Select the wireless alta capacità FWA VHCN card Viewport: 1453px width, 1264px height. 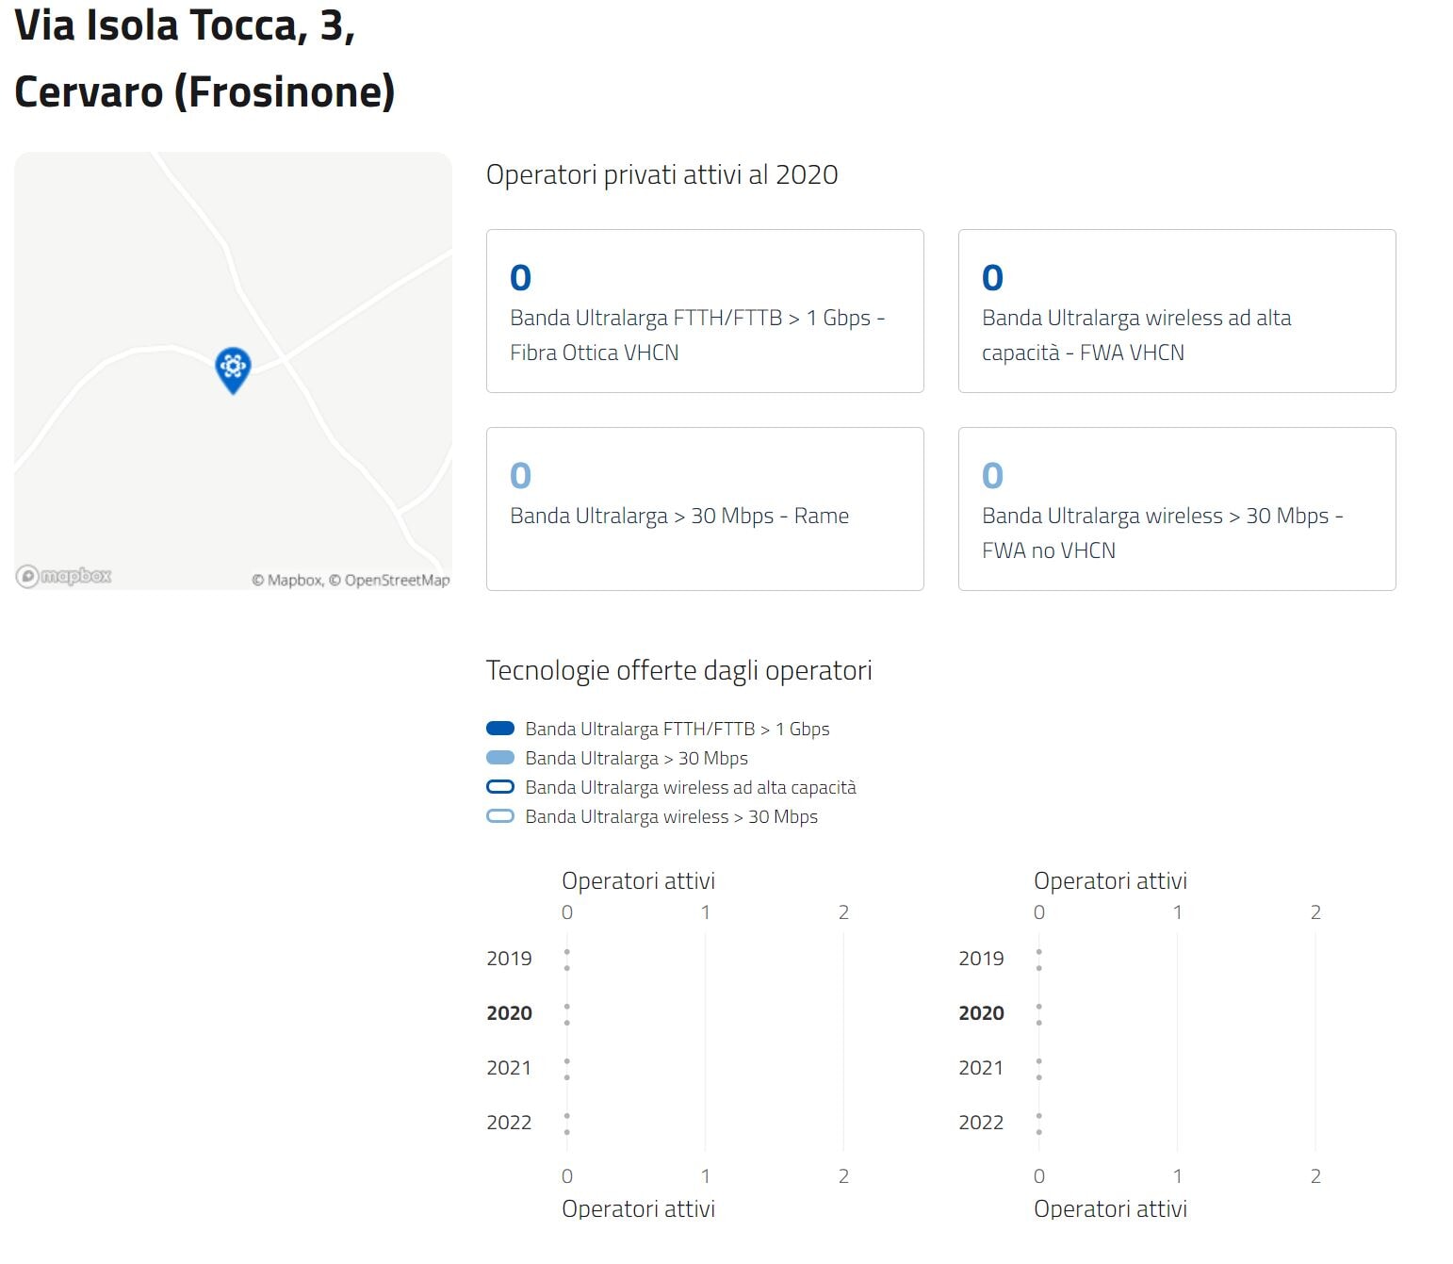pyautogui.click(x=1176, y=311)
